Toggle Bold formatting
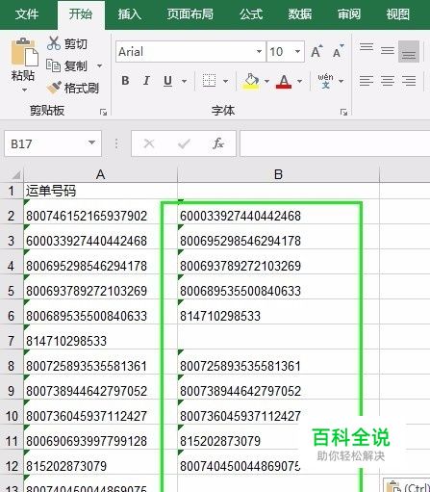 (x=125, y=81)
